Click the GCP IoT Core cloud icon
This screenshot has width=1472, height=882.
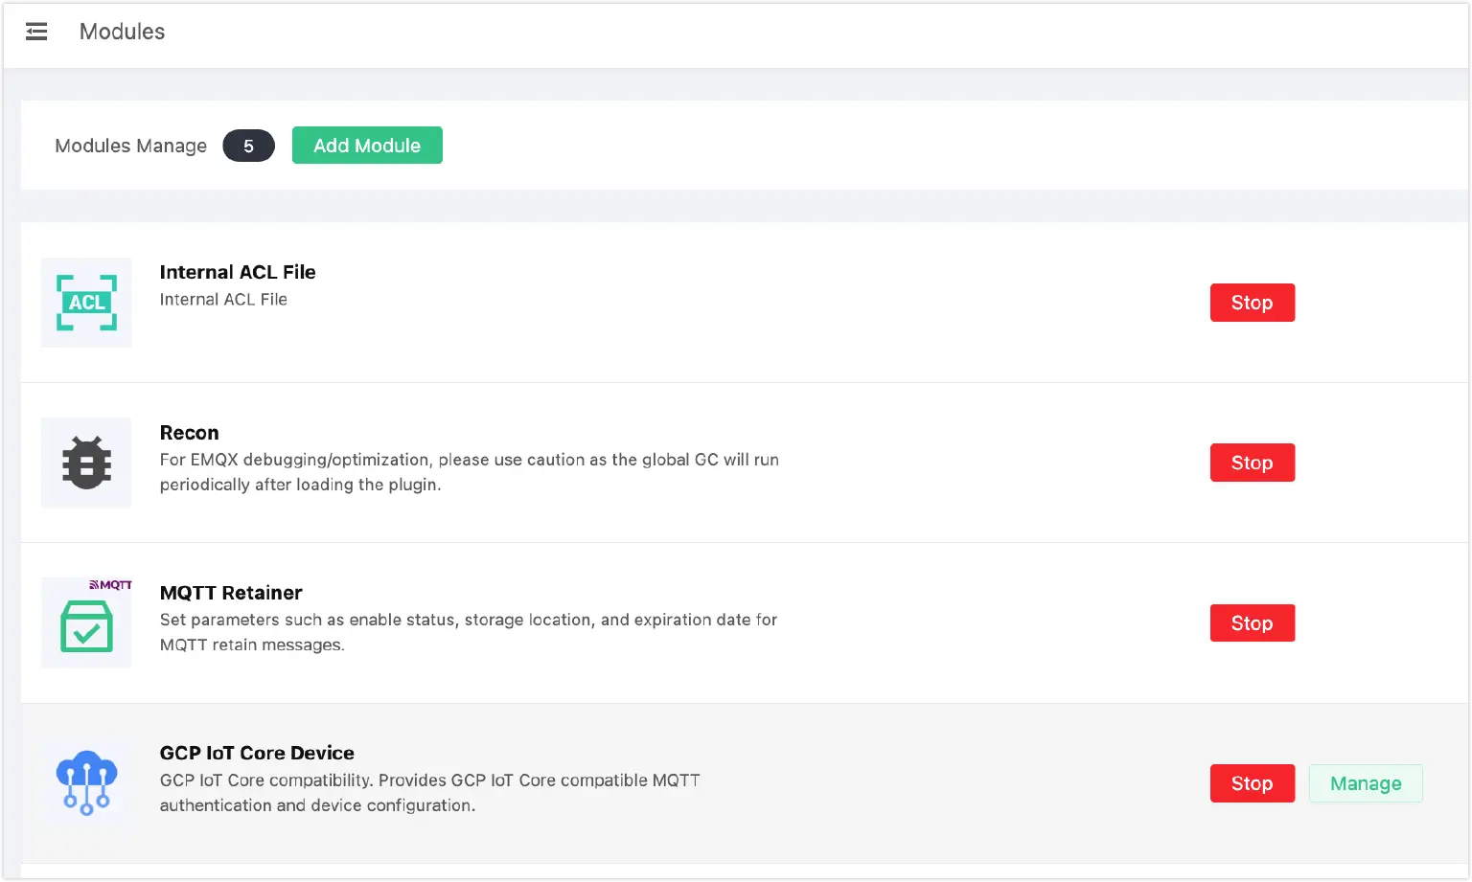pyautogui.click(x=86, y=783)
